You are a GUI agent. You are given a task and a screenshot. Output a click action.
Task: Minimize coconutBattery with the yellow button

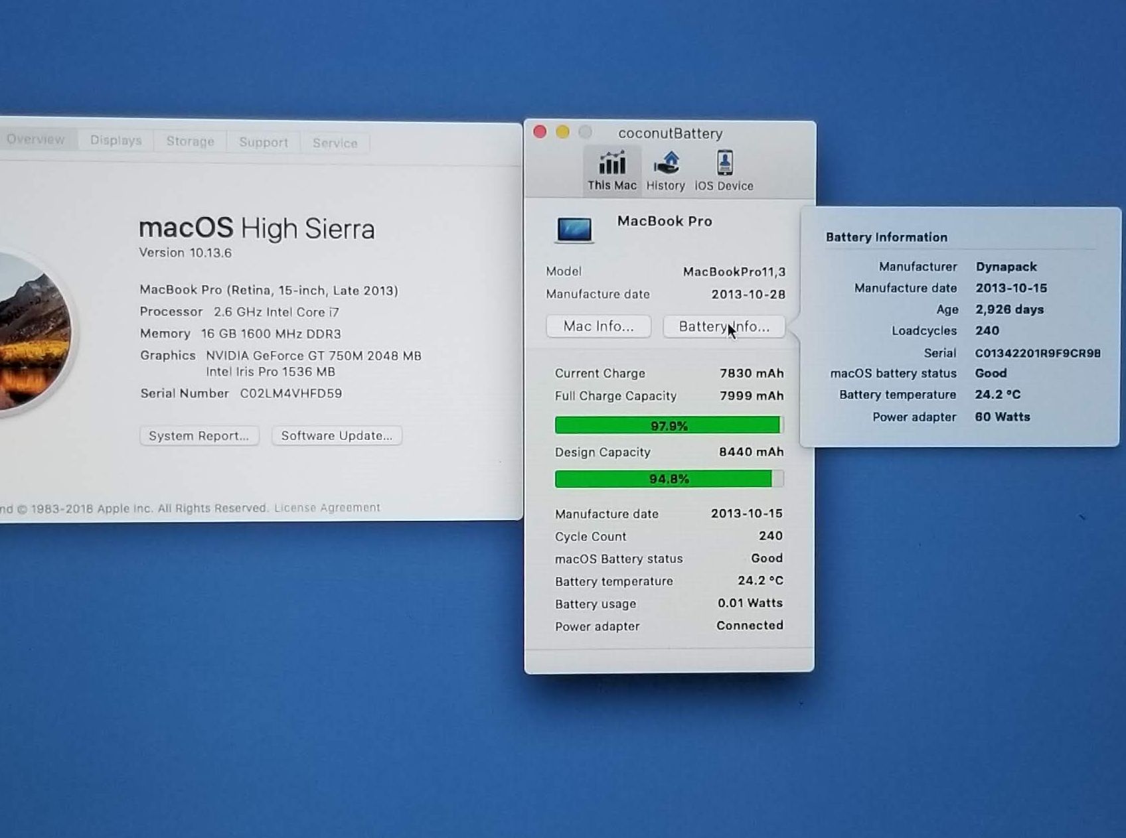click(x=562, y=132)
